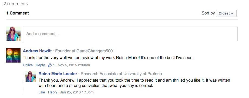
Task: Click the 1 Comment count label
Action: coord(18,13)
